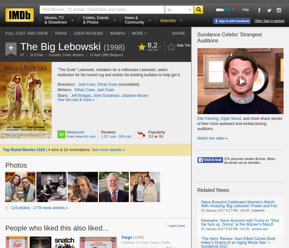The image size is (289, 248).
Task: Open IMDb's Twitter page icon
Action: pyautogui.click(x=269, y=10)
